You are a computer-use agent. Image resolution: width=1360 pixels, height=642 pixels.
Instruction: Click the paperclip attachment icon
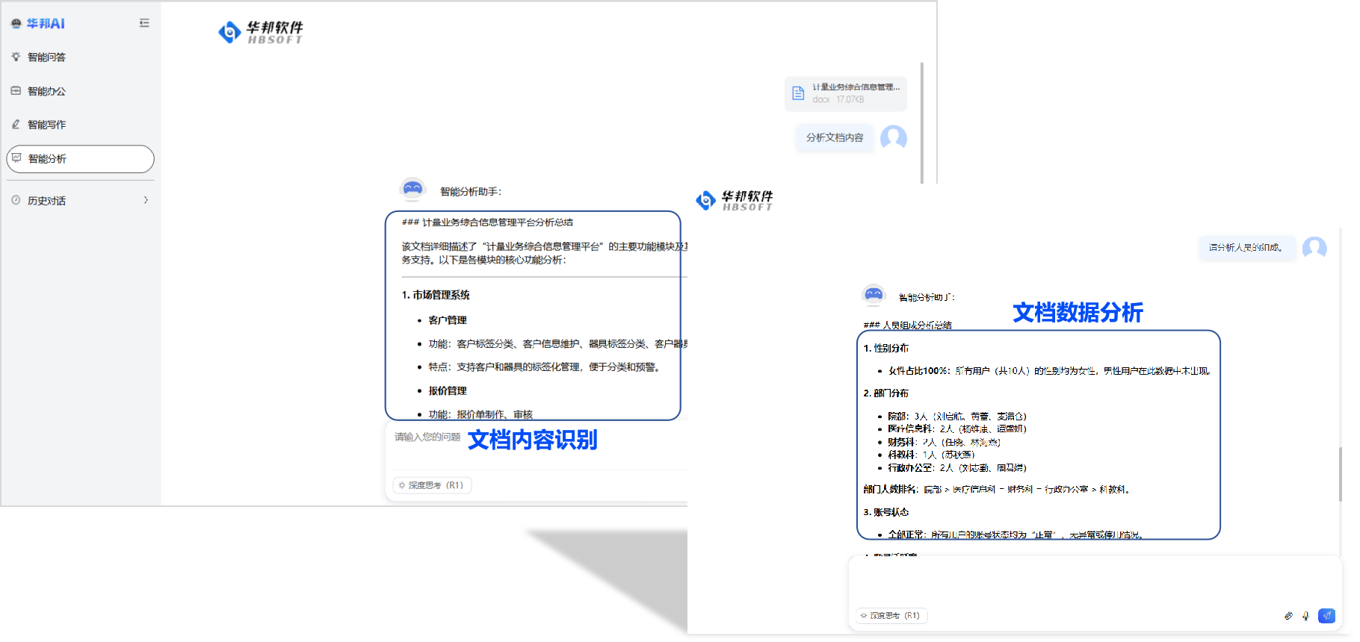click(x=1288, y=616)
